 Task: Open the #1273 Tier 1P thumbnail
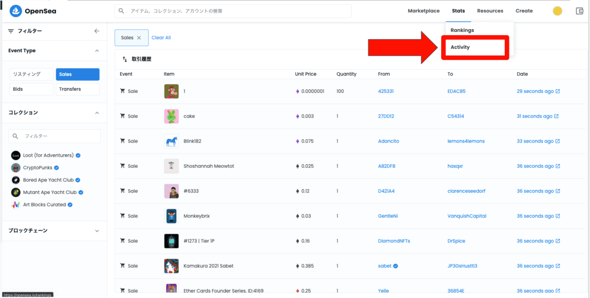[x=171, y=241]
